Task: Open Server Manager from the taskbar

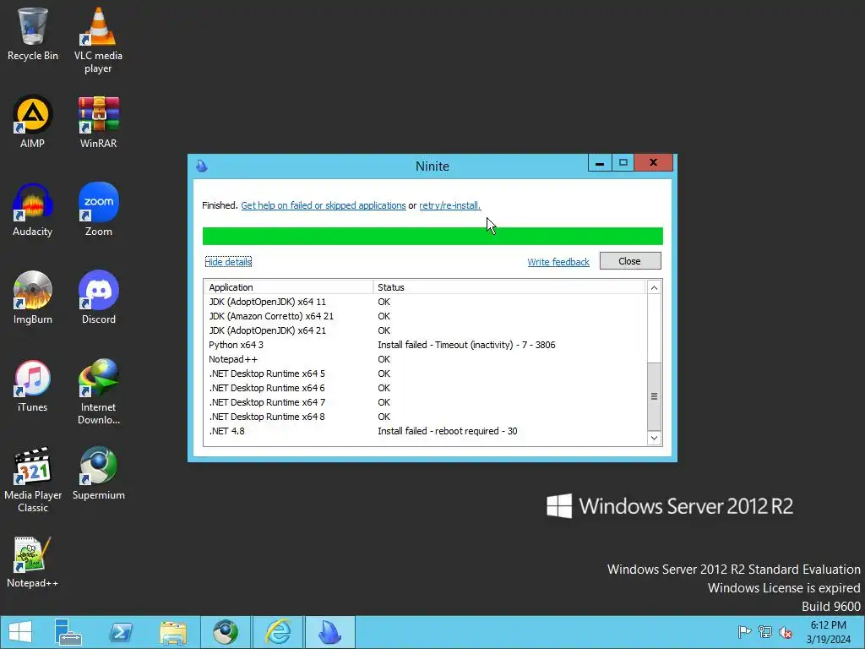Action: coord(68,632)
